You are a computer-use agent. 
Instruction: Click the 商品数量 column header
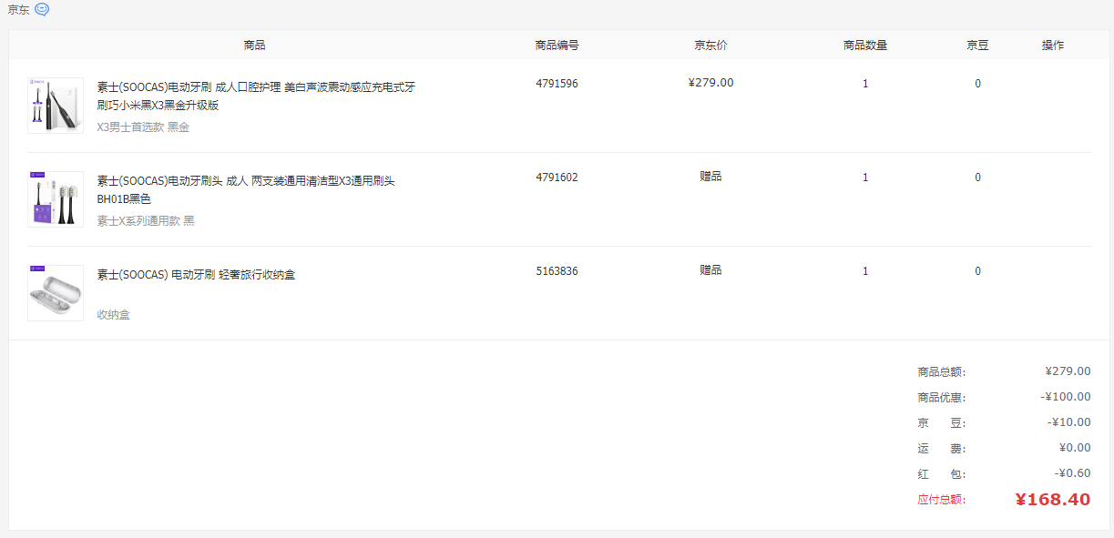865,46
